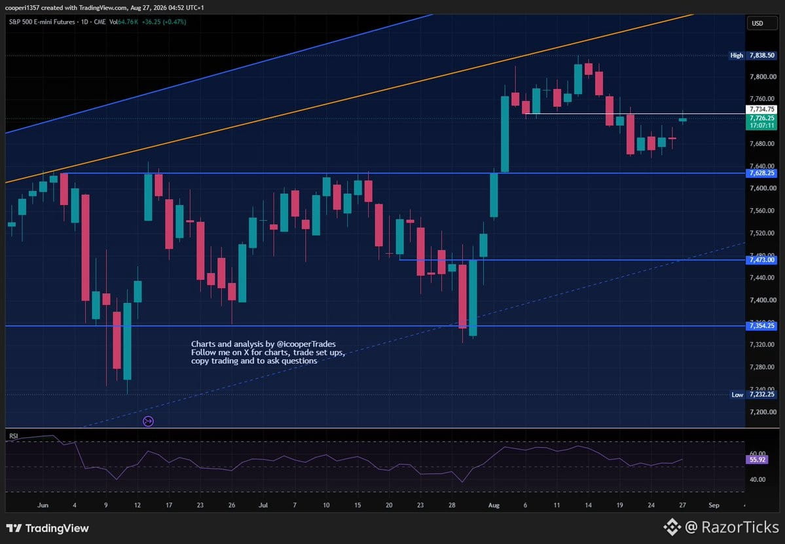
Task: Click the 7,520.00 price axis value
Action: click(763, 233)
